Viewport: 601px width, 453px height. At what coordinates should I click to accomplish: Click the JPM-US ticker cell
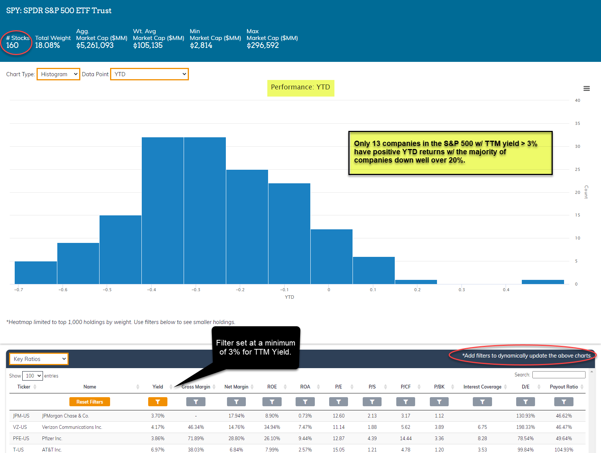tap(21, 416)
